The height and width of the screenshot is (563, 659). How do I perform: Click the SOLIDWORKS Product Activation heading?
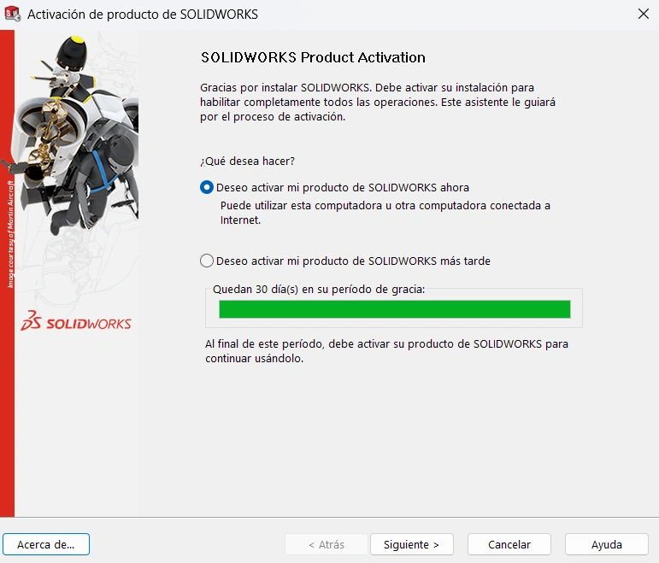(313, 57)
